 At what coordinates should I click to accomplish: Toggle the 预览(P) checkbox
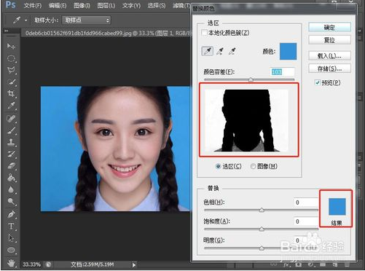pos(318,83)
